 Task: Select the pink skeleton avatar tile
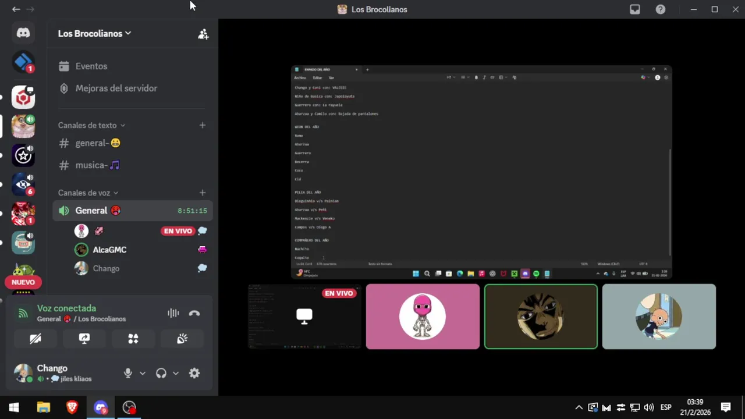423,317
